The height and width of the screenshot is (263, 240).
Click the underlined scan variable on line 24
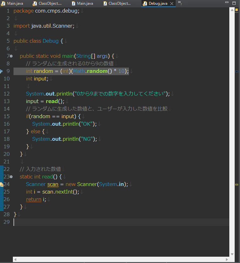point(52,184)
